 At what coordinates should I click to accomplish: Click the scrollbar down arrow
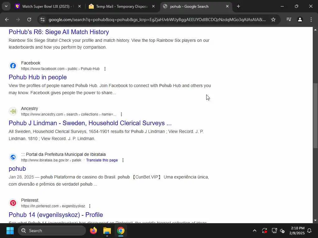pos(315,220)
